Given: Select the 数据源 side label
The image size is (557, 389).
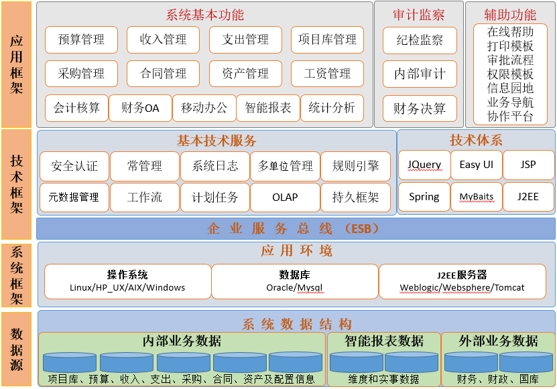Looking at the screenshot, I should click(x=16, y=349).
